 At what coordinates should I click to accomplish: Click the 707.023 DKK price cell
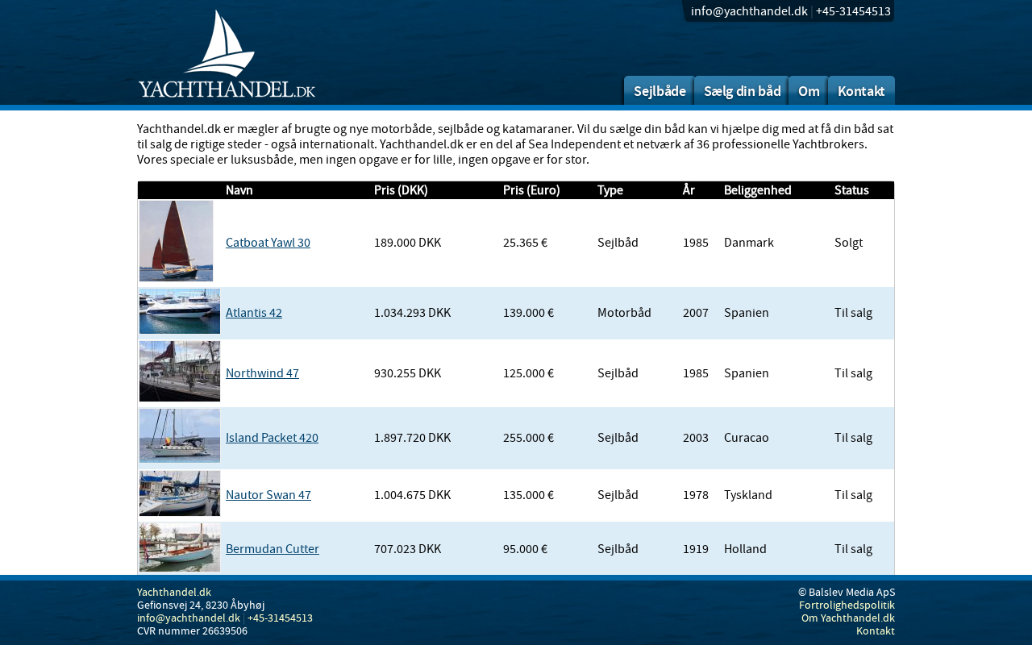click(x=408, y=549)
